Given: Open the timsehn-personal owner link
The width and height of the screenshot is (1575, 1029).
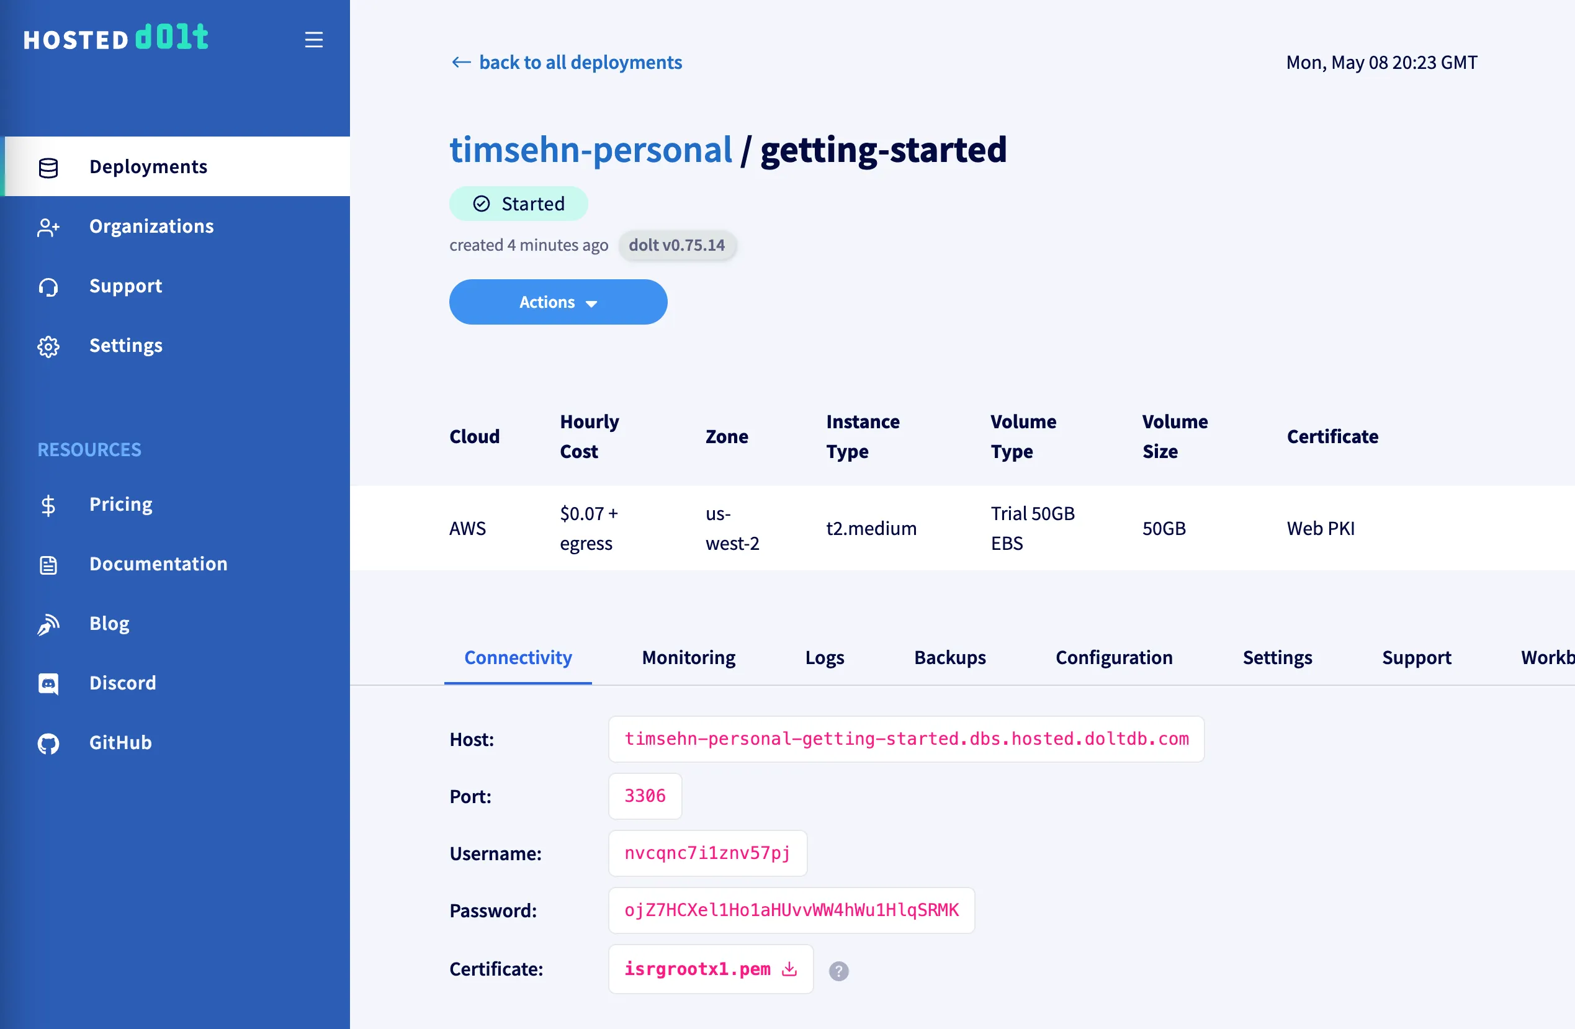Looking at the screenshot, I should coord(591,150).
